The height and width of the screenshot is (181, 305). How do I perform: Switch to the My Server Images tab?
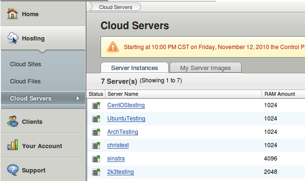point(205,68)
